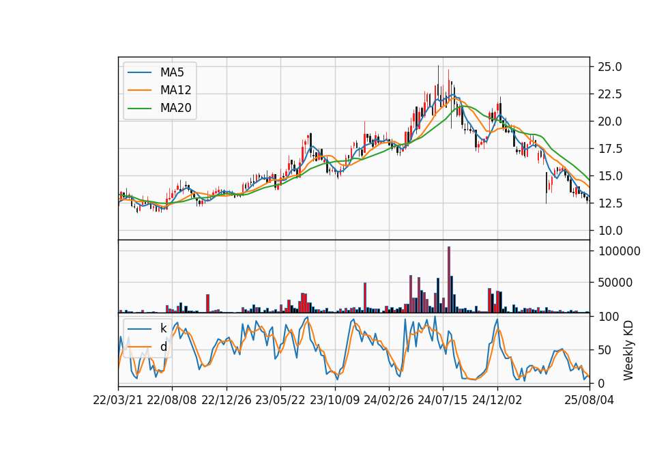This screenshot has width=655, height=471.
Task: Click the 17.5 price axis tick label
Action: [610, 149]
